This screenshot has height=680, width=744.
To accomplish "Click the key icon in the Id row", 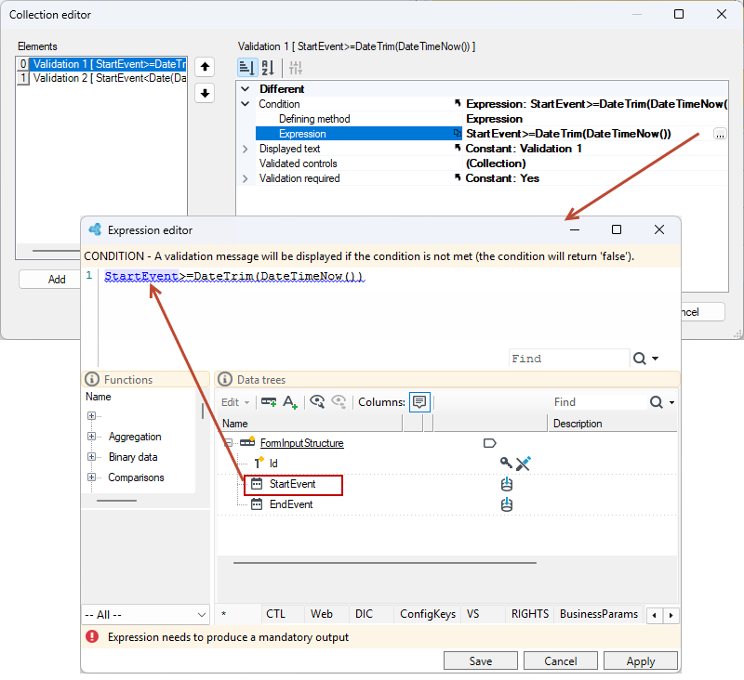I will coord(506,463).
